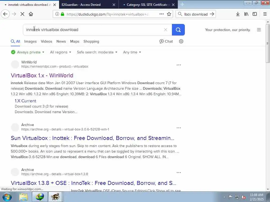Click 'Your protection, our priority.' text
This screenshot has width=270, height=202.
click(228, 30)
